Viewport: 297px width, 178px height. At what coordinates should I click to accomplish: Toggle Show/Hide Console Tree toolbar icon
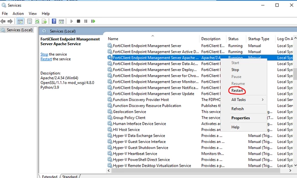click(20, 21)
